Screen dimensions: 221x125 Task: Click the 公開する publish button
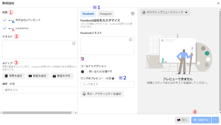tap(201, 120)
